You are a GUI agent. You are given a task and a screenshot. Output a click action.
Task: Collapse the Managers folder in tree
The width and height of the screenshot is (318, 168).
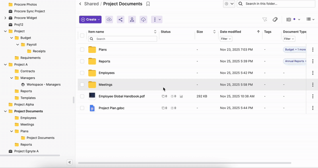pos(12,78)
